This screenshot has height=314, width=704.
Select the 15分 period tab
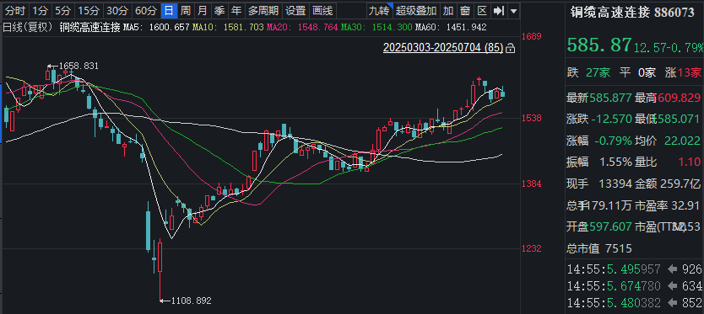click(x=89, y=10)
